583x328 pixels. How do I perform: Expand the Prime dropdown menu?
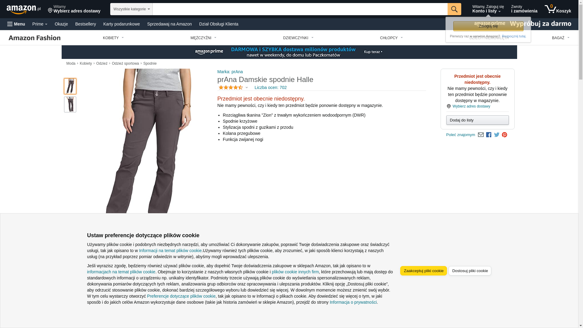[40, 24]
